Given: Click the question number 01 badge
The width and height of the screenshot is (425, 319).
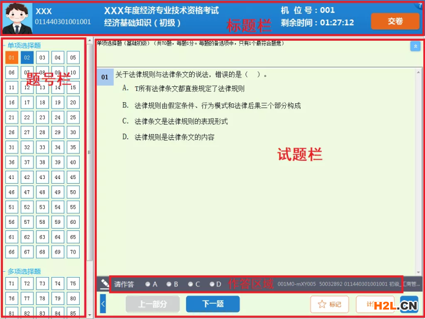Looking at the screenshot, I should (104, 77).
